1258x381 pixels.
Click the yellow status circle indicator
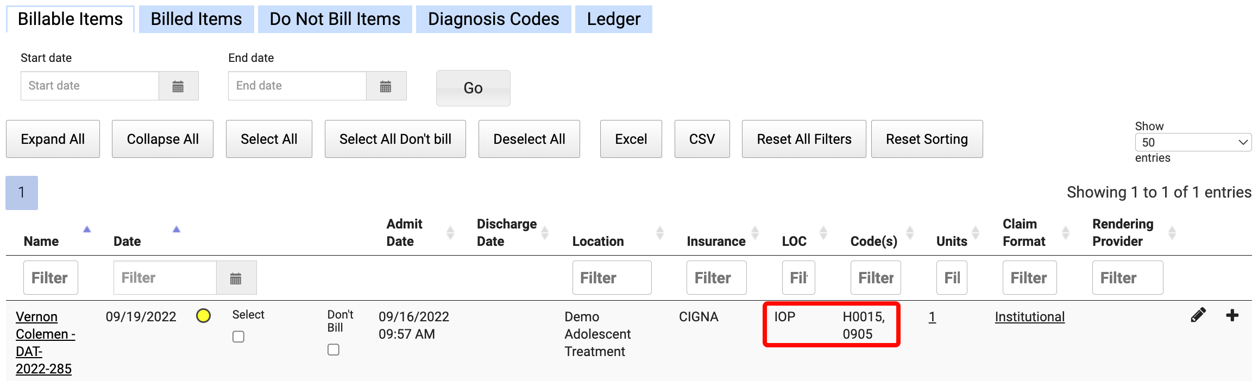(204, 316)
